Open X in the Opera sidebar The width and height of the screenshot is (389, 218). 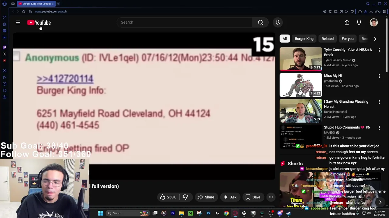[5, 54]
